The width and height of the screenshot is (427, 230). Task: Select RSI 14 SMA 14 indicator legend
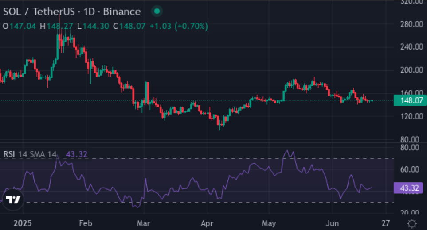coord(30,154)
